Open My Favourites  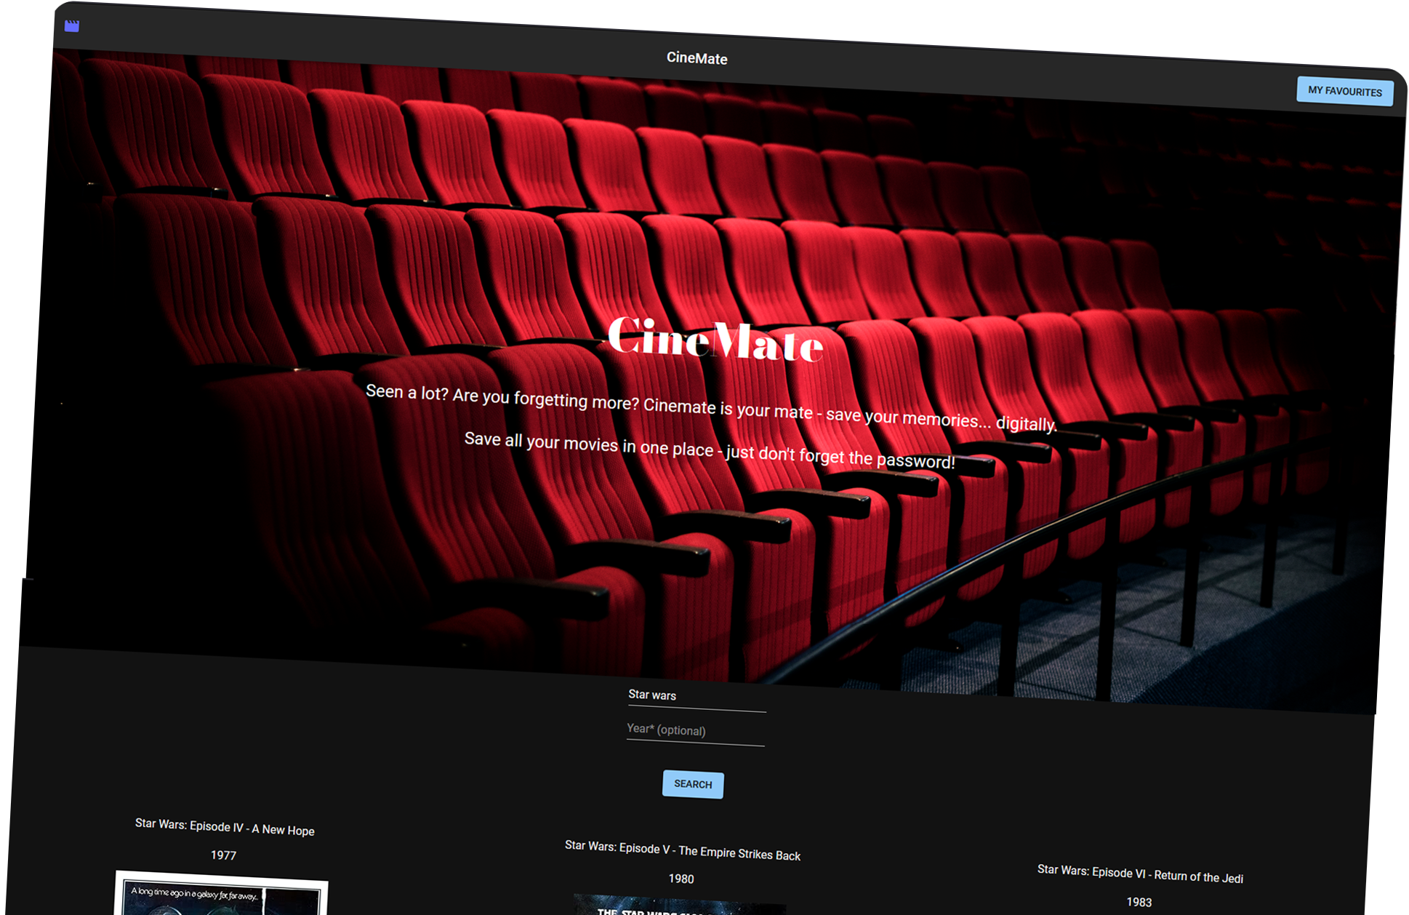coord(1344,92)
